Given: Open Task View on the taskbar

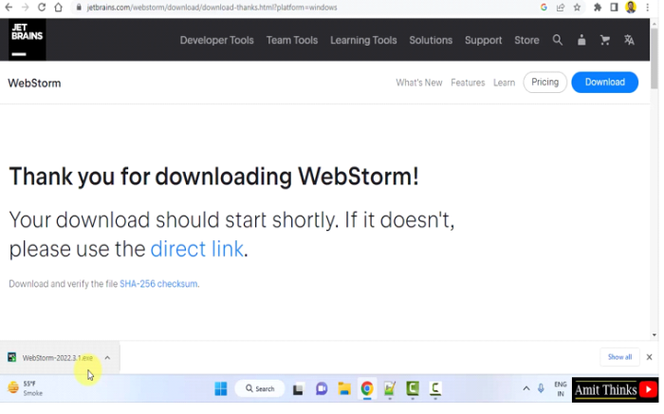Looking at the screenshot, I should tap(298, 388).
